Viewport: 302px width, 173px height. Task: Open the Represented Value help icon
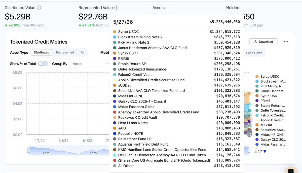pyautogui.click(x=116, y=8)
